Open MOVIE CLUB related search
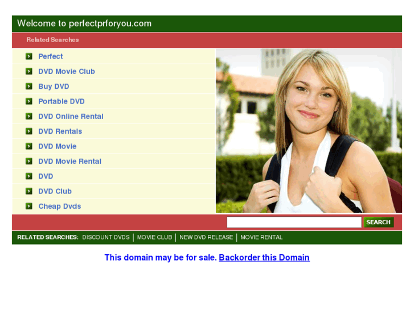 click(154, 237)
